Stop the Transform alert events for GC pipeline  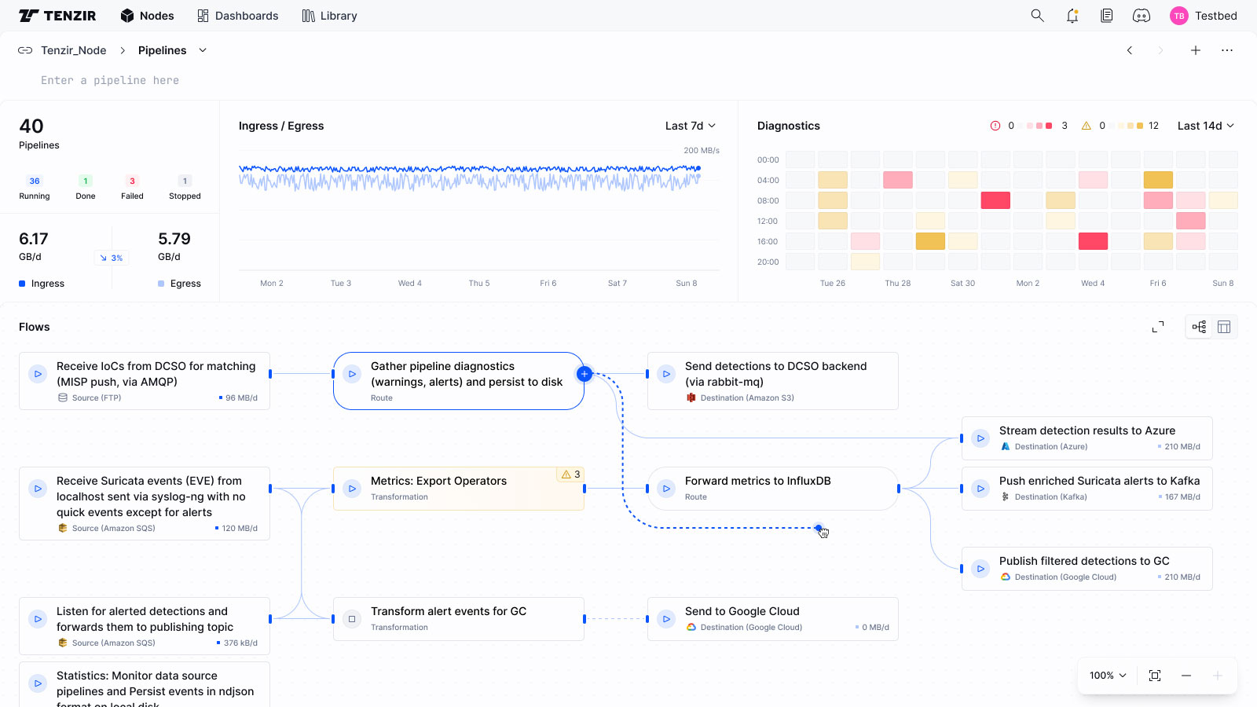pos(352,619)
